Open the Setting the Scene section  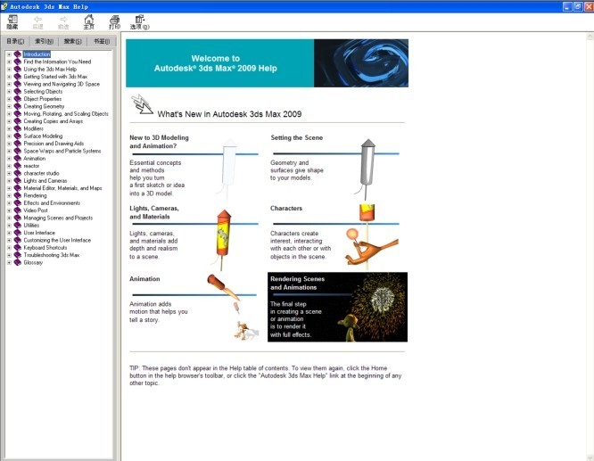click(297, 137)
